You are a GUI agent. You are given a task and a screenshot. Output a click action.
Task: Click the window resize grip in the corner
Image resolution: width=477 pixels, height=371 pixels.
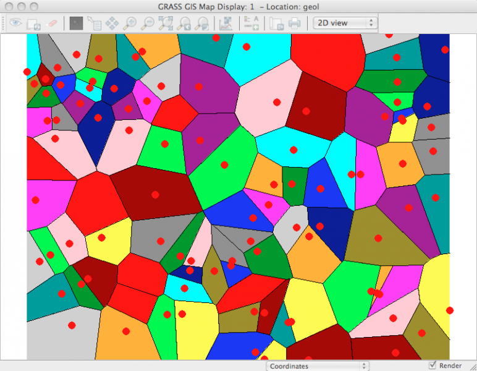coord(471,366)
